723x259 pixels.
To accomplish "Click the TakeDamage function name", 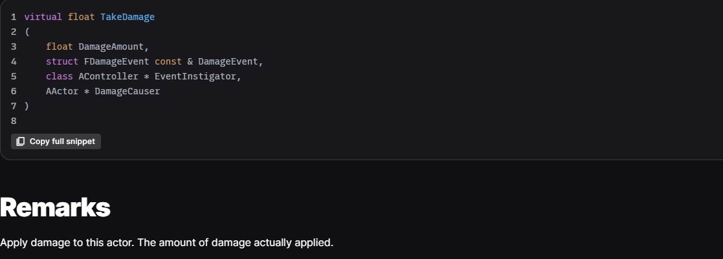I will [x=128, y=17].
